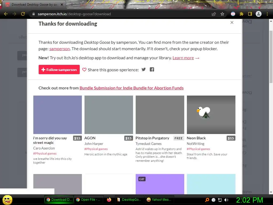Viewport: 273px width, 205px height.
Task: Reload the itch.io page
Action: 23,14
